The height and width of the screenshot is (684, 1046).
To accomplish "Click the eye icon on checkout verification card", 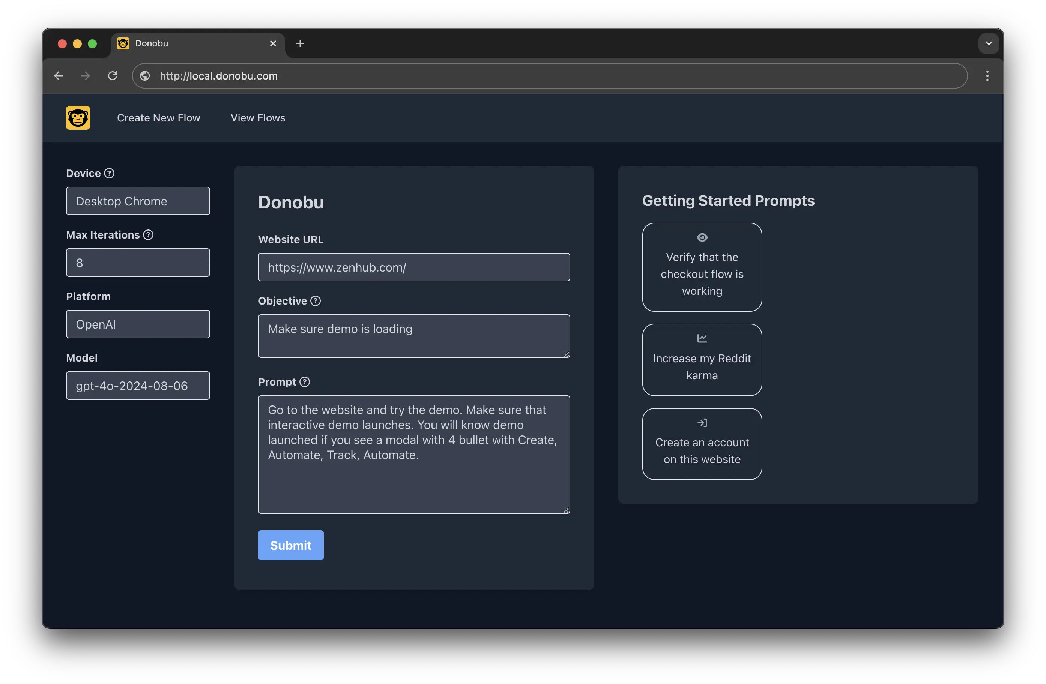I will 702,237.
